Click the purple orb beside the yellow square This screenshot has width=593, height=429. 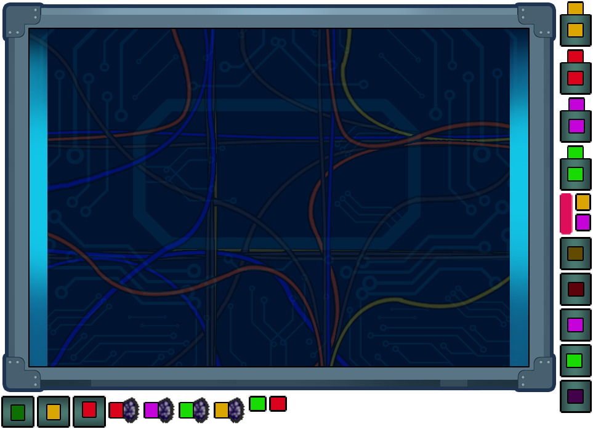click(x=236, y=410)
